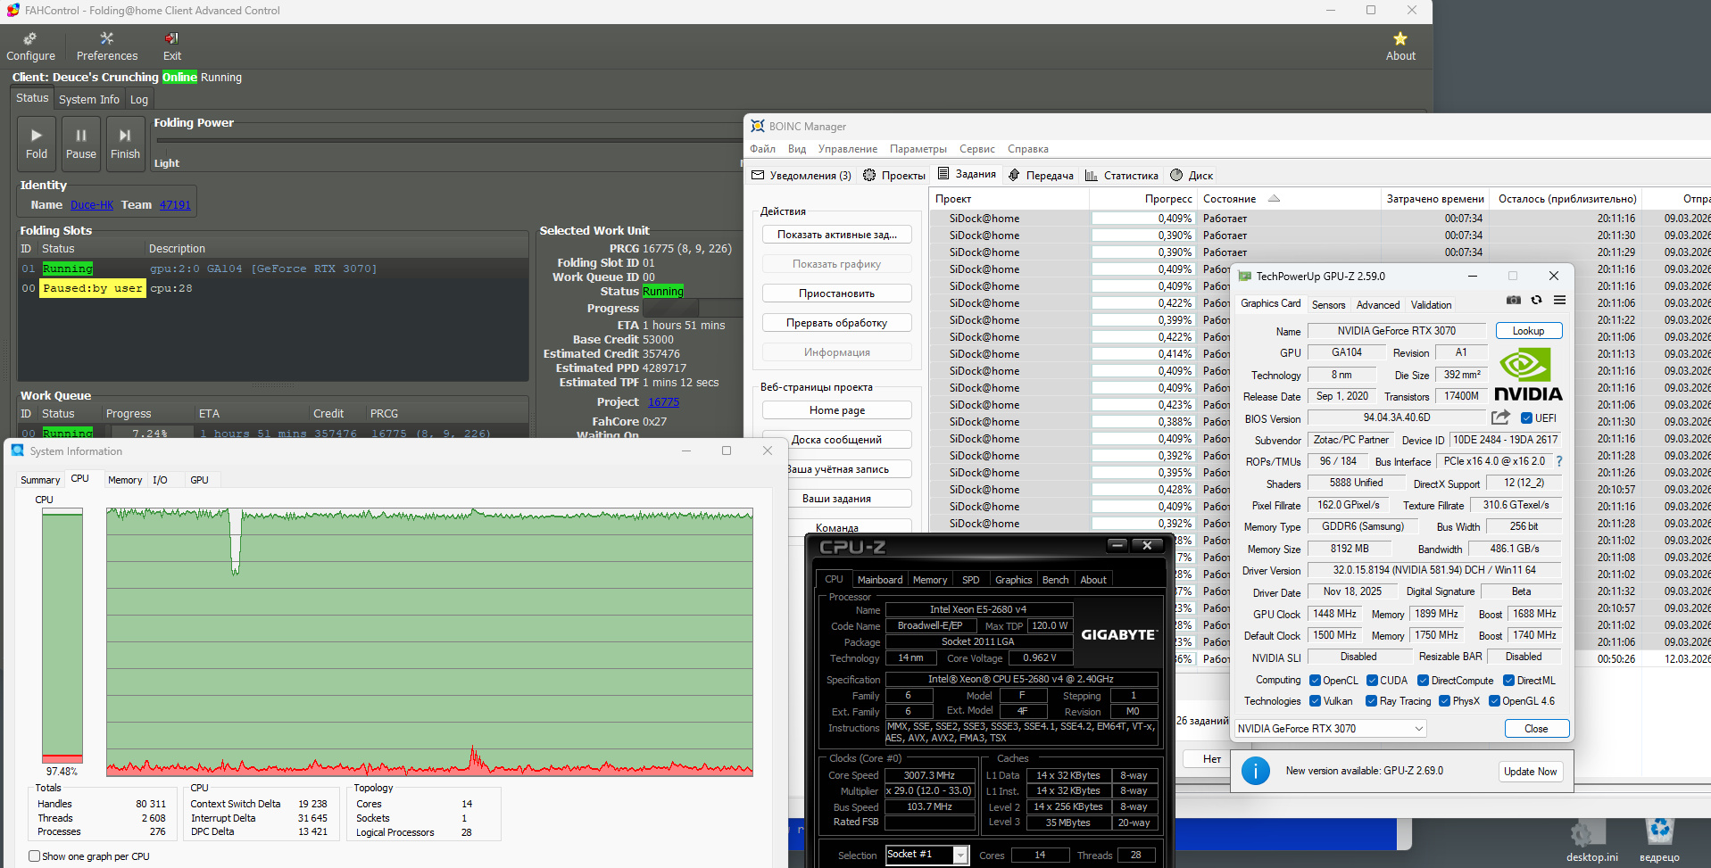Pause folding with the Pause button
This screenshot has height=868, width=1711.
point(81,144)
